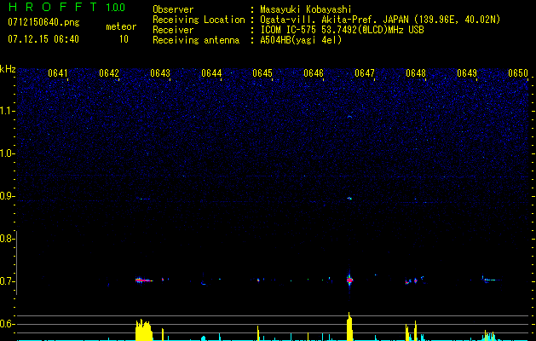
Task: Select the filename 0712150640.png
Action: point(43,22)
